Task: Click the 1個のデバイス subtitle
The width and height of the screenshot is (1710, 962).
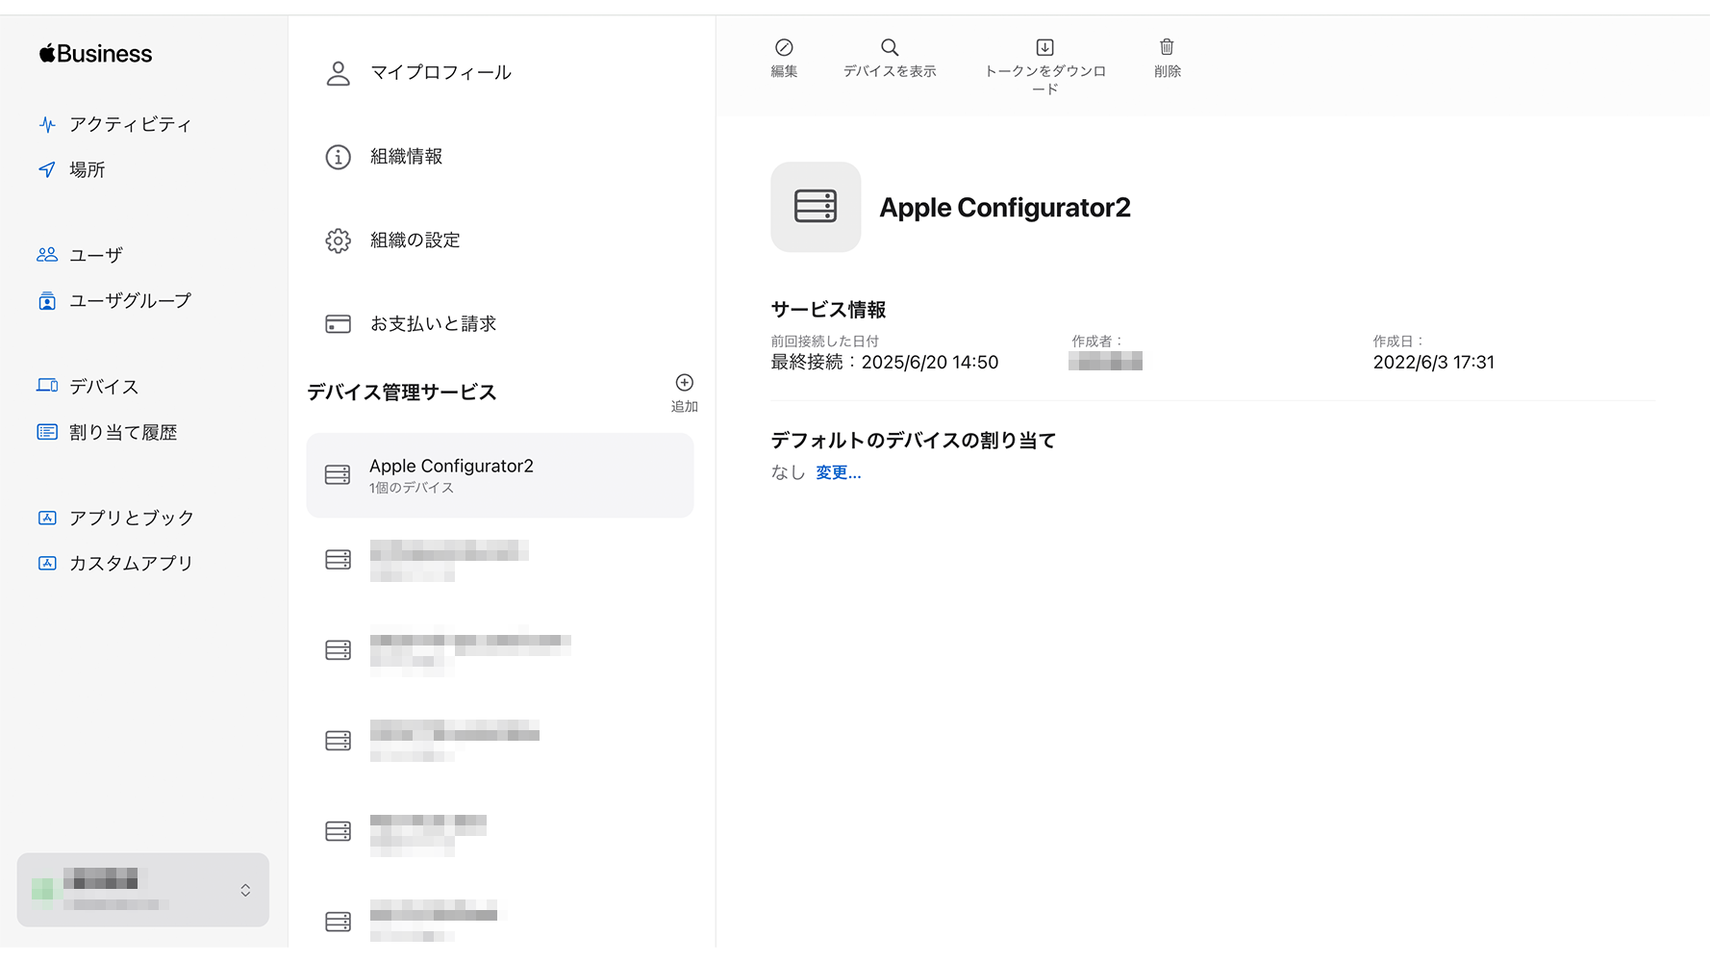Action: (x=412, y=488)
